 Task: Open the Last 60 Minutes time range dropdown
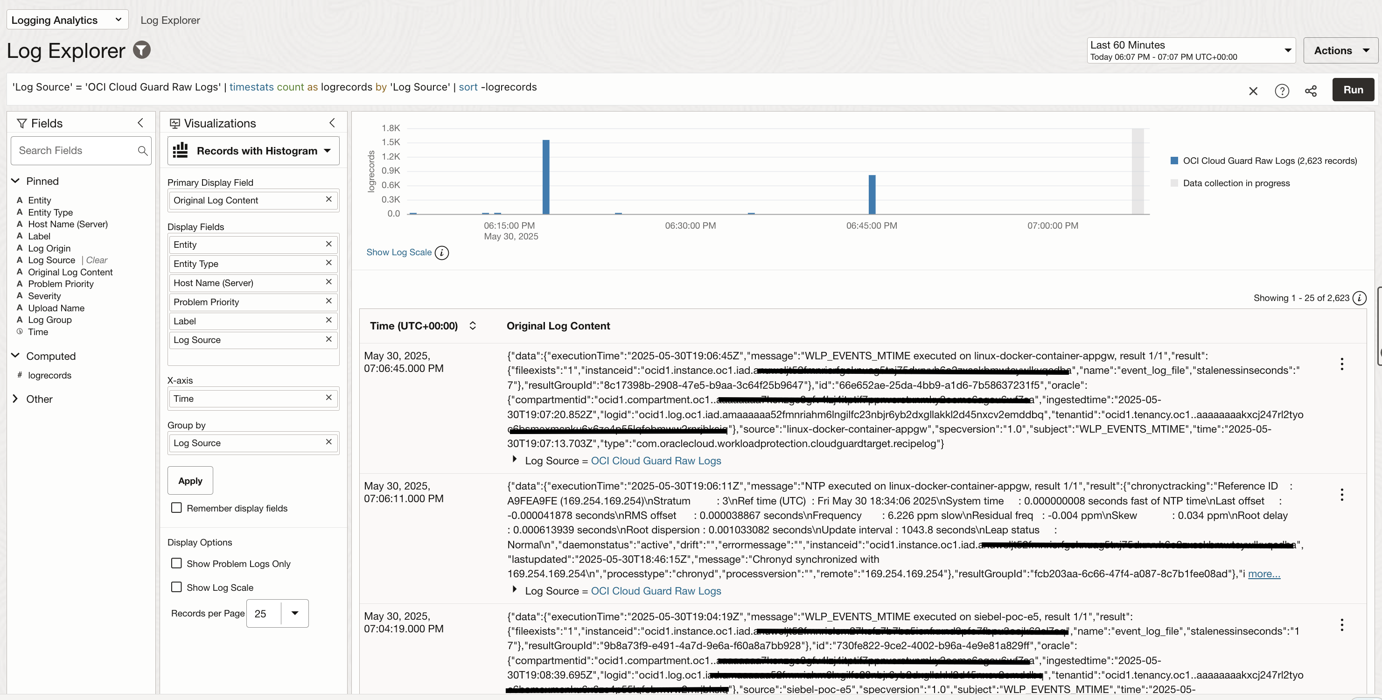point(1191,50)
